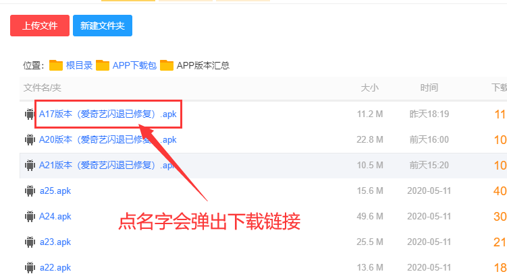This screenshot has height=278, width=507.
Task: Open the a23.apk file link
Action: point(55,242)
